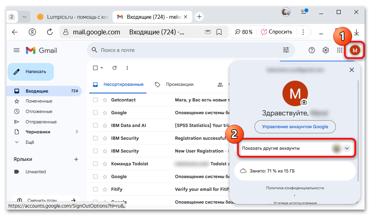Switch to the Lumpics.ru browser tab

click(x=73, y=17)
